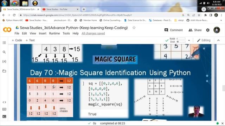Expand bookmarks bar overflow chevron
The width and height of the screenshot is (225, 126).
tap(221, 20)
